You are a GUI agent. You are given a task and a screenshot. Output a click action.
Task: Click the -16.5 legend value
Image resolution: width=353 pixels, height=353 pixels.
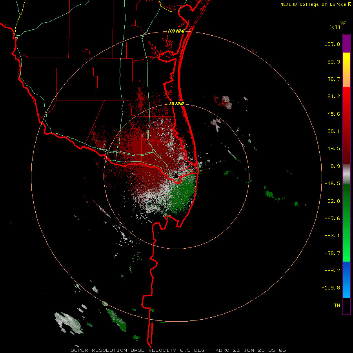[332, 184]
